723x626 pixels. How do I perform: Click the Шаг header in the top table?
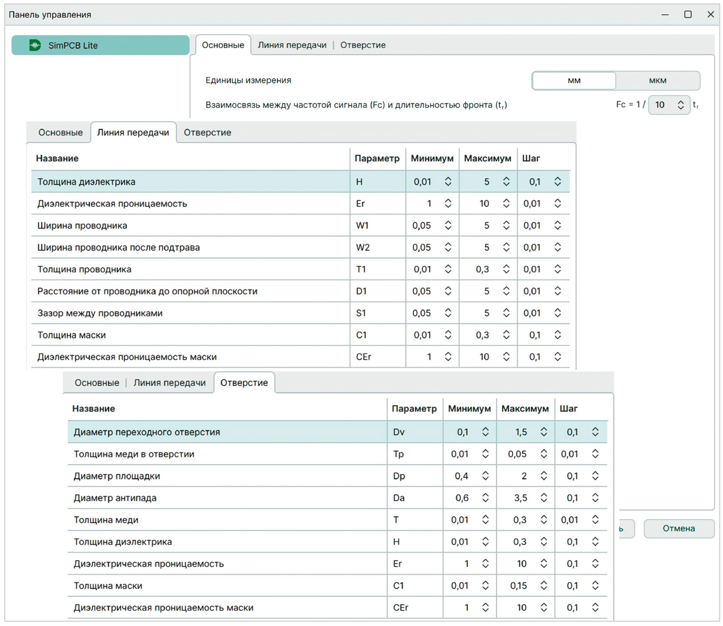click(531, 158)
